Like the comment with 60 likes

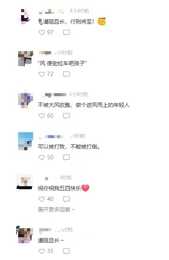42,116
